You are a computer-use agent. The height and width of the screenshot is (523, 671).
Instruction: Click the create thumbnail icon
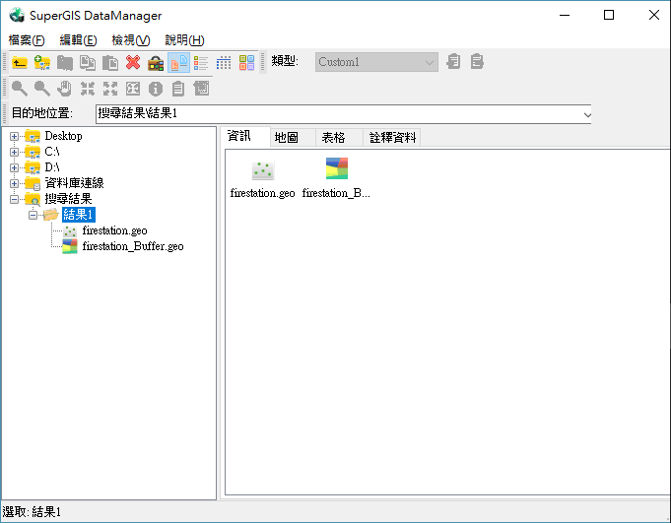(201, 89)
